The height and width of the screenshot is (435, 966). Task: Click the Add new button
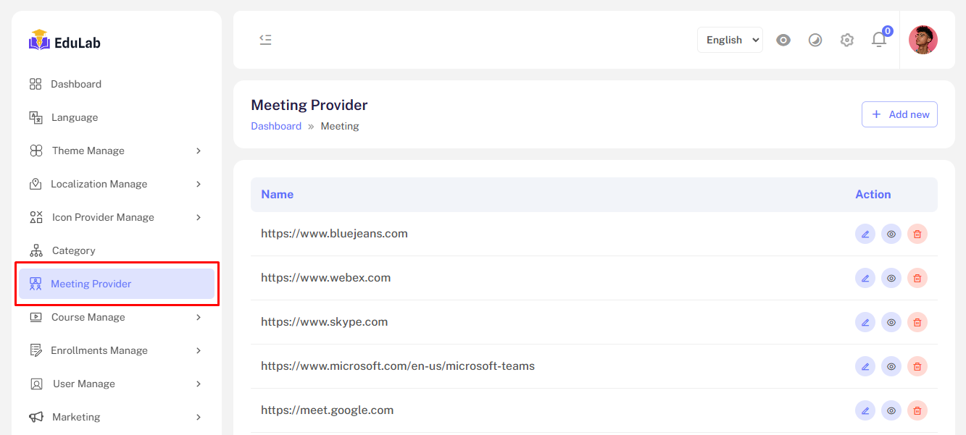(x=899, y=114)
